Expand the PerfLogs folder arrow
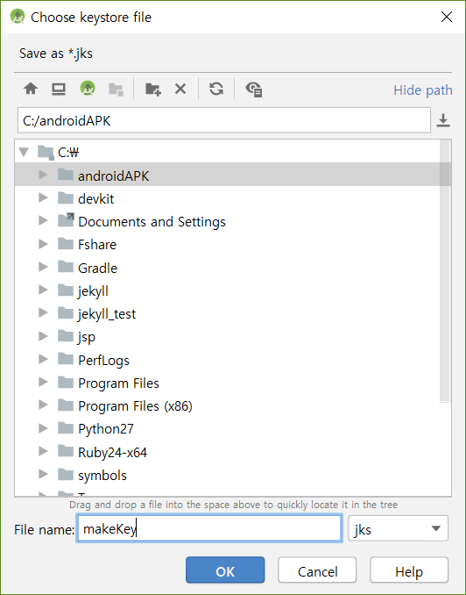The width and height of the screenshot is (466, 595). point(43,359)
